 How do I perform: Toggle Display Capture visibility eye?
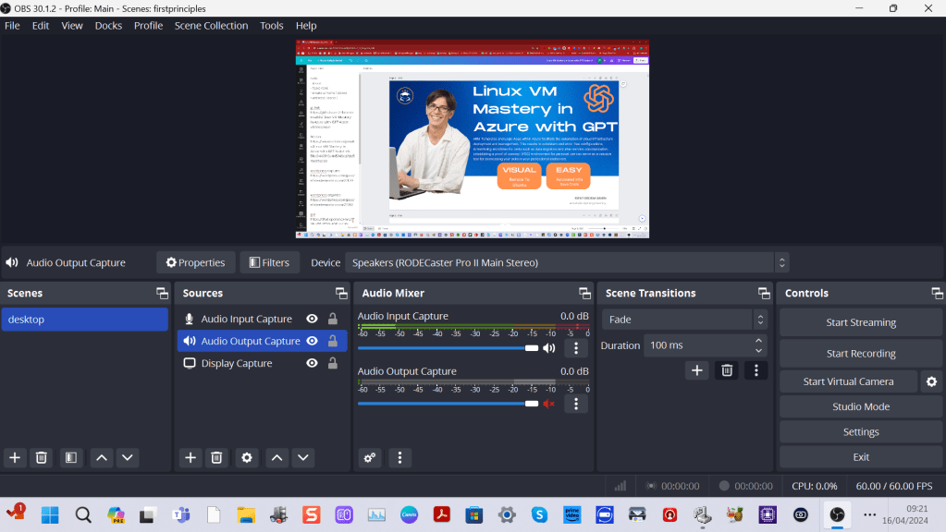tap(312, 363)
